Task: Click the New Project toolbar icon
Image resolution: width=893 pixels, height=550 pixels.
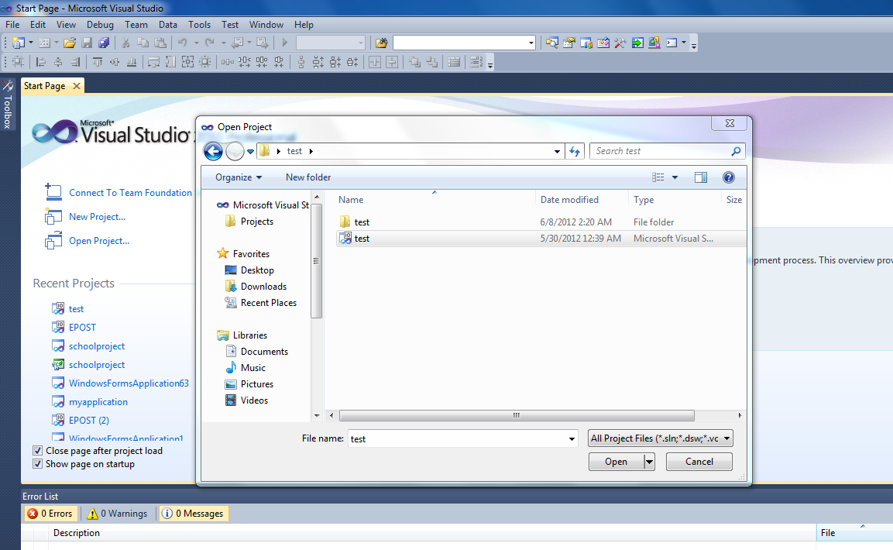Action: coord(19,43)
